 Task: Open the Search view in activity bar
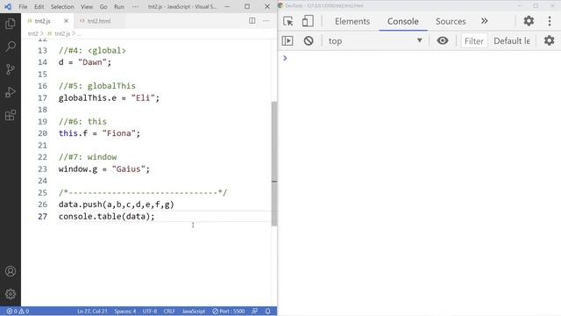(11, 47)
